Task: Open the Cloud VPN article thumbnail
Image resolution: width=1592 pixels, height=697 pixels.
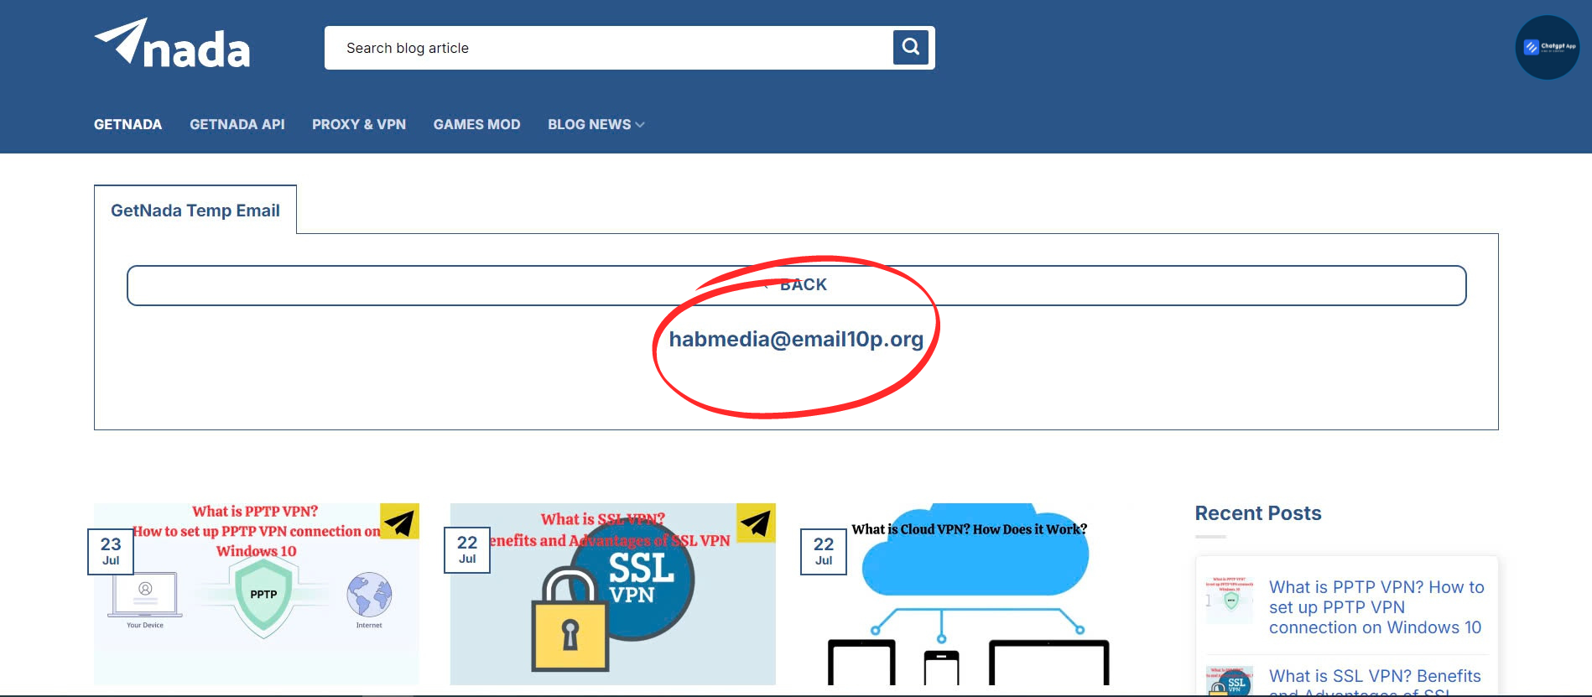Action: coord(970,594)
